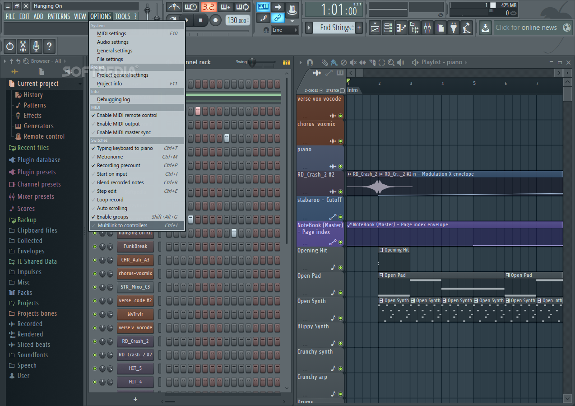Viewport: 575px width, 406px height.
Task: Select Debugging log menu entry
Action: click(x=137, y=99)
